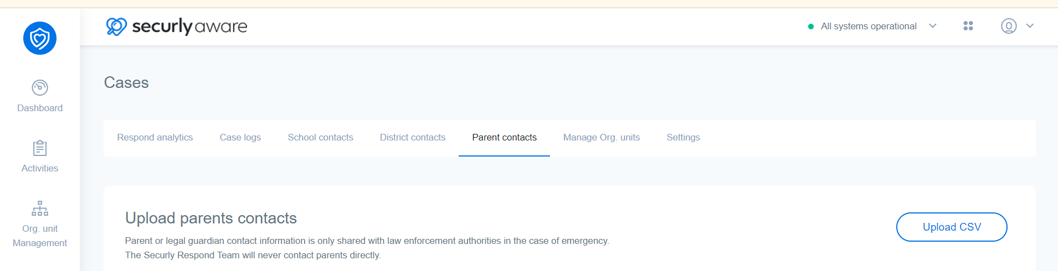Open the Activities clipboard icon
This screenshot has width=1058, height=271.
click(x=40, y=148)
